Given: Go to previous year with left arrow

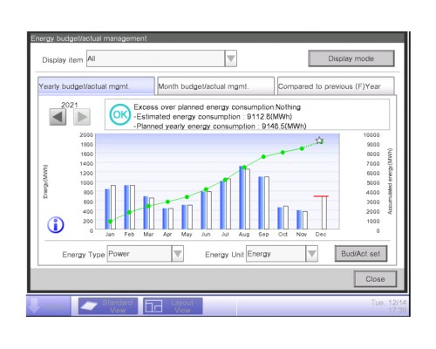Looking at the screenshot, I should point(58,117).
